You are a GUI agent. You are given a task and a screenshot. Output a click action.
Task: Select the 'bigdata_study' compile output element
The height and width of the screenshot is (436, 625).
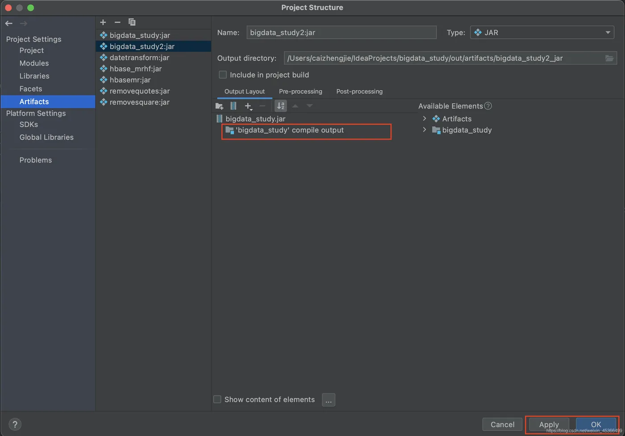pos(290,130)
